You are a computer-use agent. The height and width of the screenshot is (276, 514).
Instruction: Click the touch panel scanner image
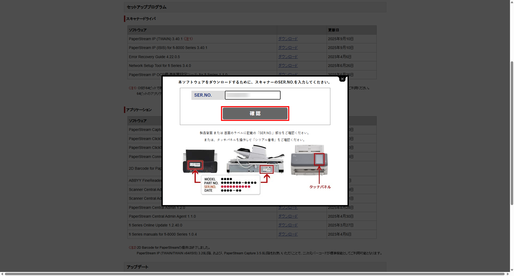309,160
